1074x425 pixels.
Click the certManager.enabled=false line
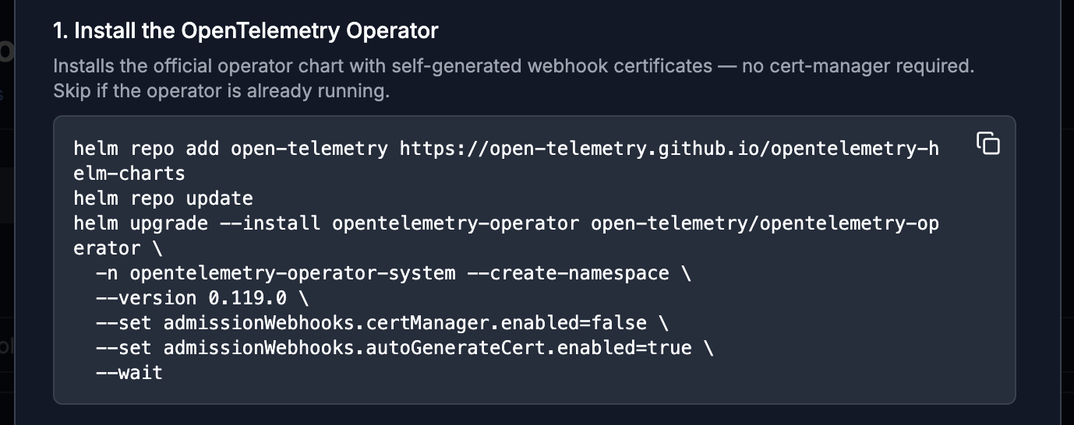[x=382, y=323]
